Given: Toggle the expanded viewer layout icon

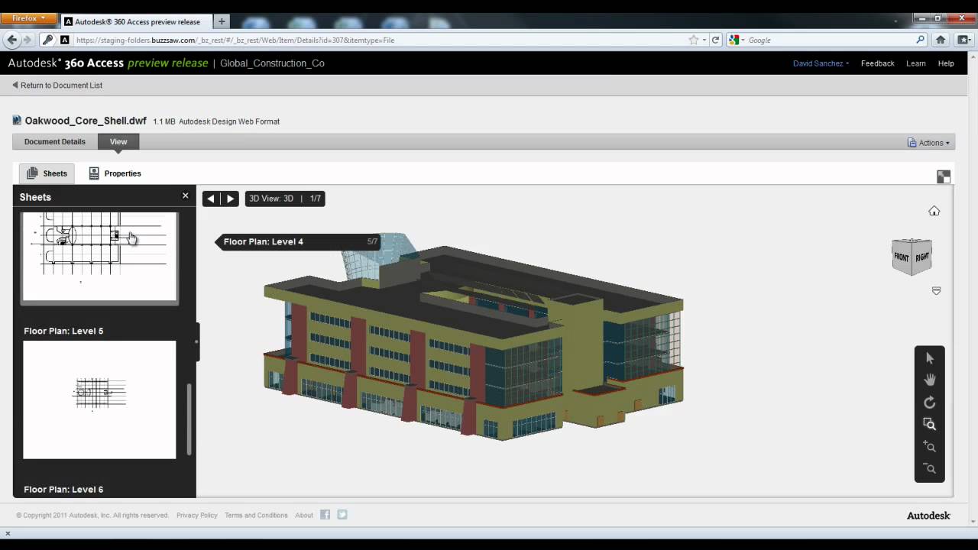Looking at the screenshot, I should [944, 175].
